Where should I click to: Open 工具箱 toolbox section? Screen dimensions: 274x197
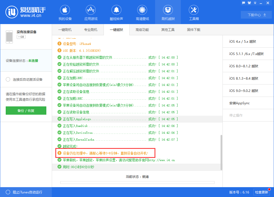click(x=194, y=13)
